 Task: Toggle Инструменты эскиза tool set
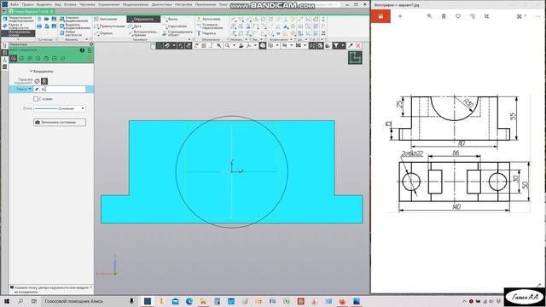tap(18, 33)
